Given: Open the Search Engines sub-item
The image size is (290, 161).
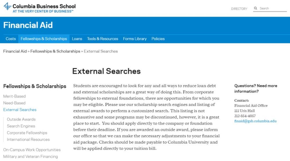Looking at the screenshot, I should tap(21, 126).
